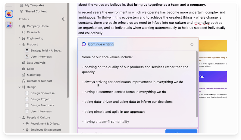Screen dimensions: 241x140
Task: Select My Templates in sidebar
Action: pyautogui.click(x=34, y=5)
